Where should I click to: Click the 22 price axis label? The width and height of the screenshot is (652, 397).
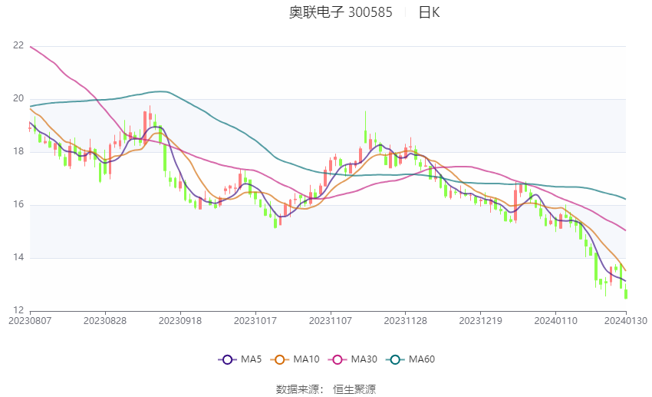[x=18, y=45]
